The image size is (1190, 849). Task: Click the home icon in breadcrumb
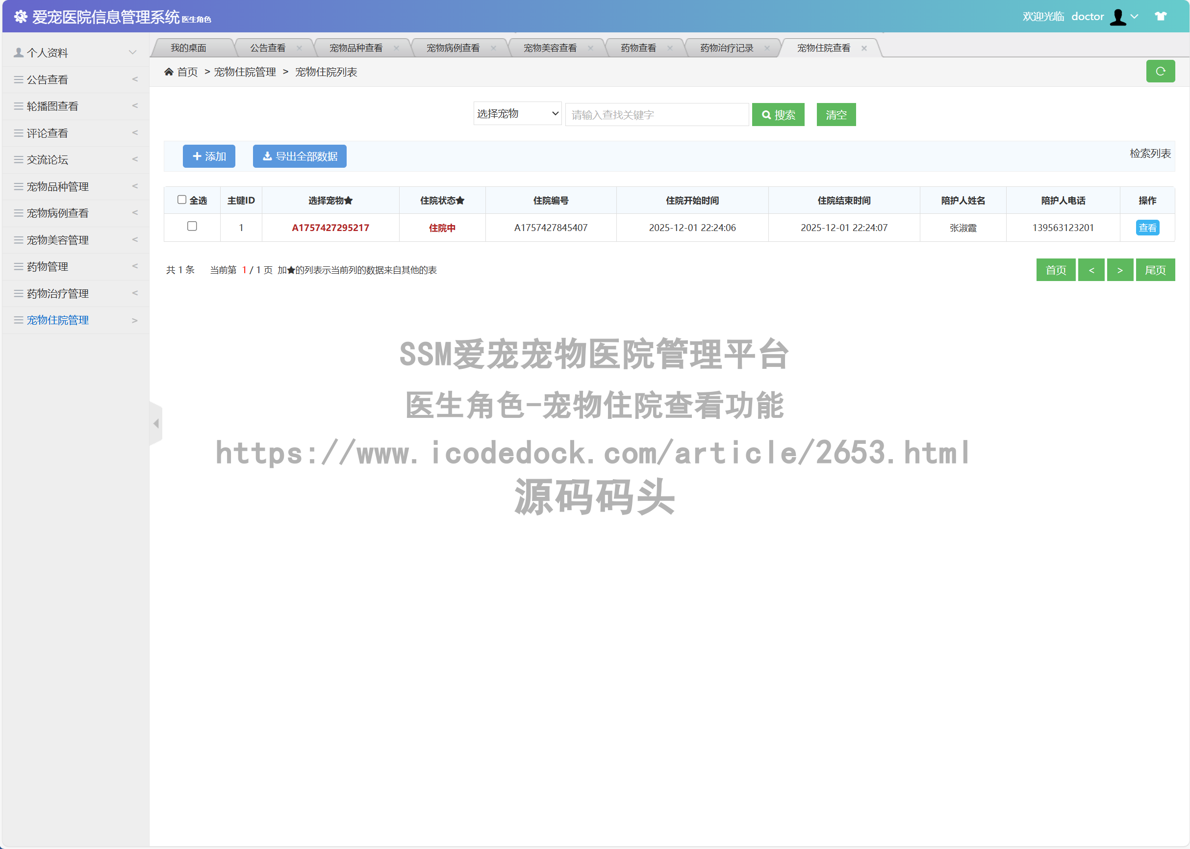tap(168, 72)
